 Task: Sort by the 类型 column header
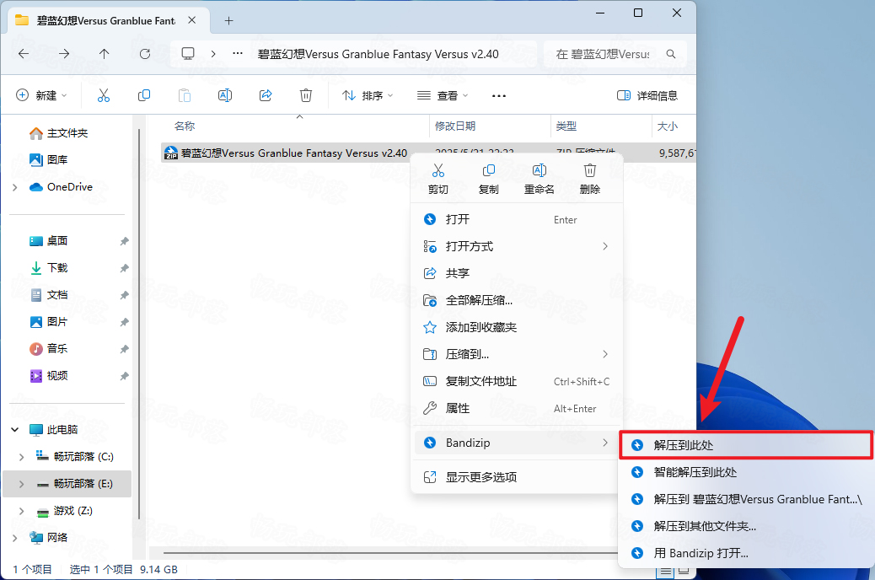point(566,126)
